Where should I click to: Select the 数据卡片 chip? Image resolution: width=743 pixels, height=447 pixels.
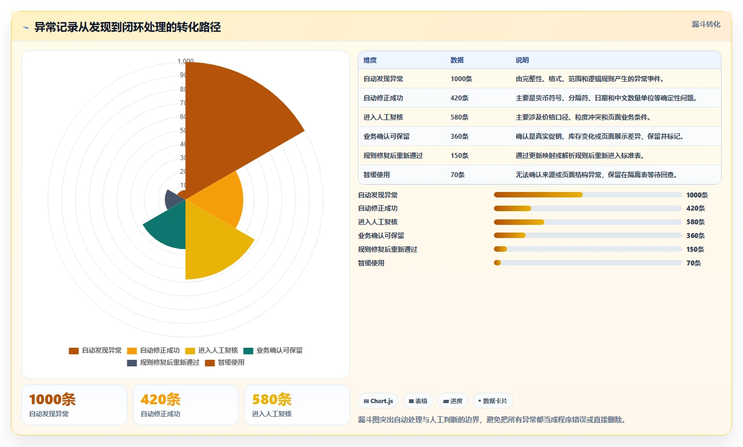tap(492, 401)
